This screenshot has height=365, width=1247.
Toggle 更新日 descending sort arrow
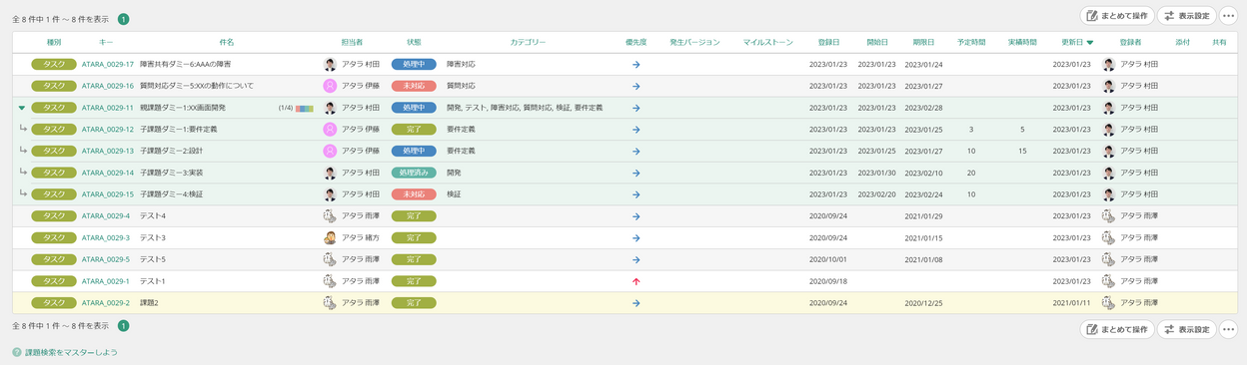(1090, 43)
